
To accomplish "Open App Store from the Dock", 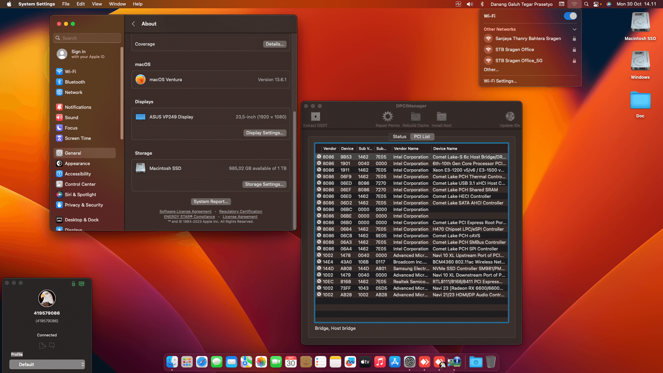I will tap(395, 362).
